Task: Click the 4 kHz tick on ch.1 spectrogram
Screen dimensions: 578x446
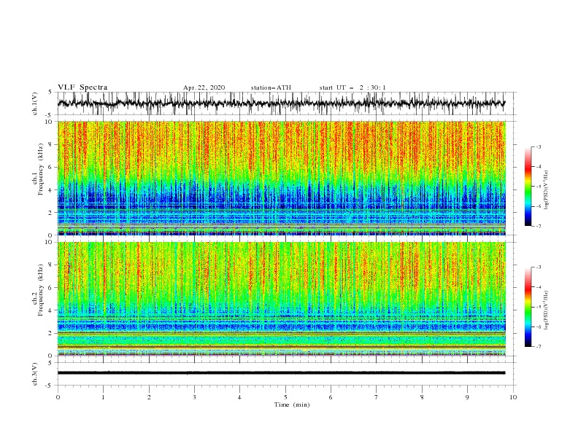Action: [50, 190]
